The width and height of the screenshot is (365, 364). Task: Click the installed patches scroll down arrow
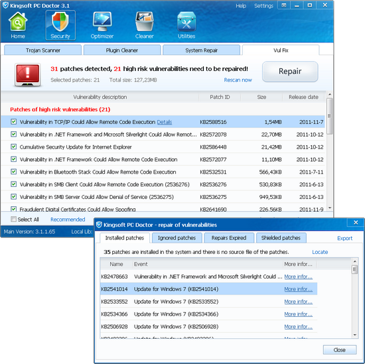pyautogui.click(x=354, y=335)
